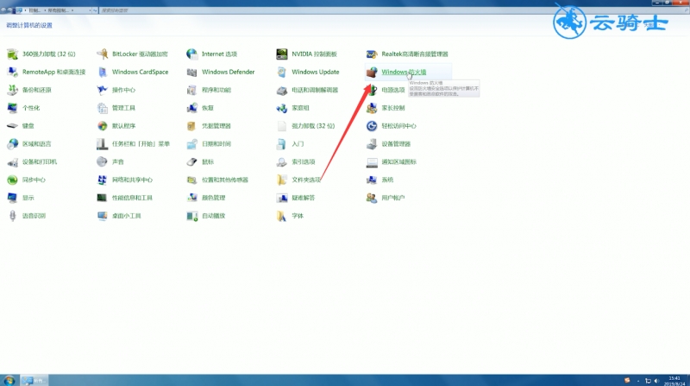Open 恢复 icon

pyautogui.click(x=191, y=108)
